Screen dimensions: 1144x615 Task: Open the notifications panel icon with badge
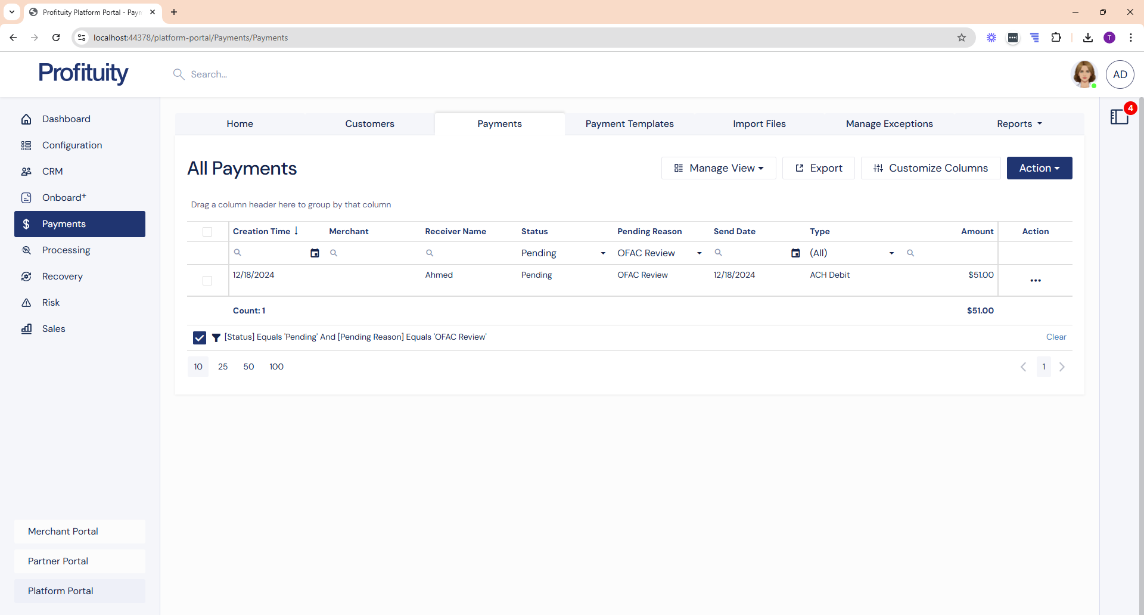(x=1120, y=117)
